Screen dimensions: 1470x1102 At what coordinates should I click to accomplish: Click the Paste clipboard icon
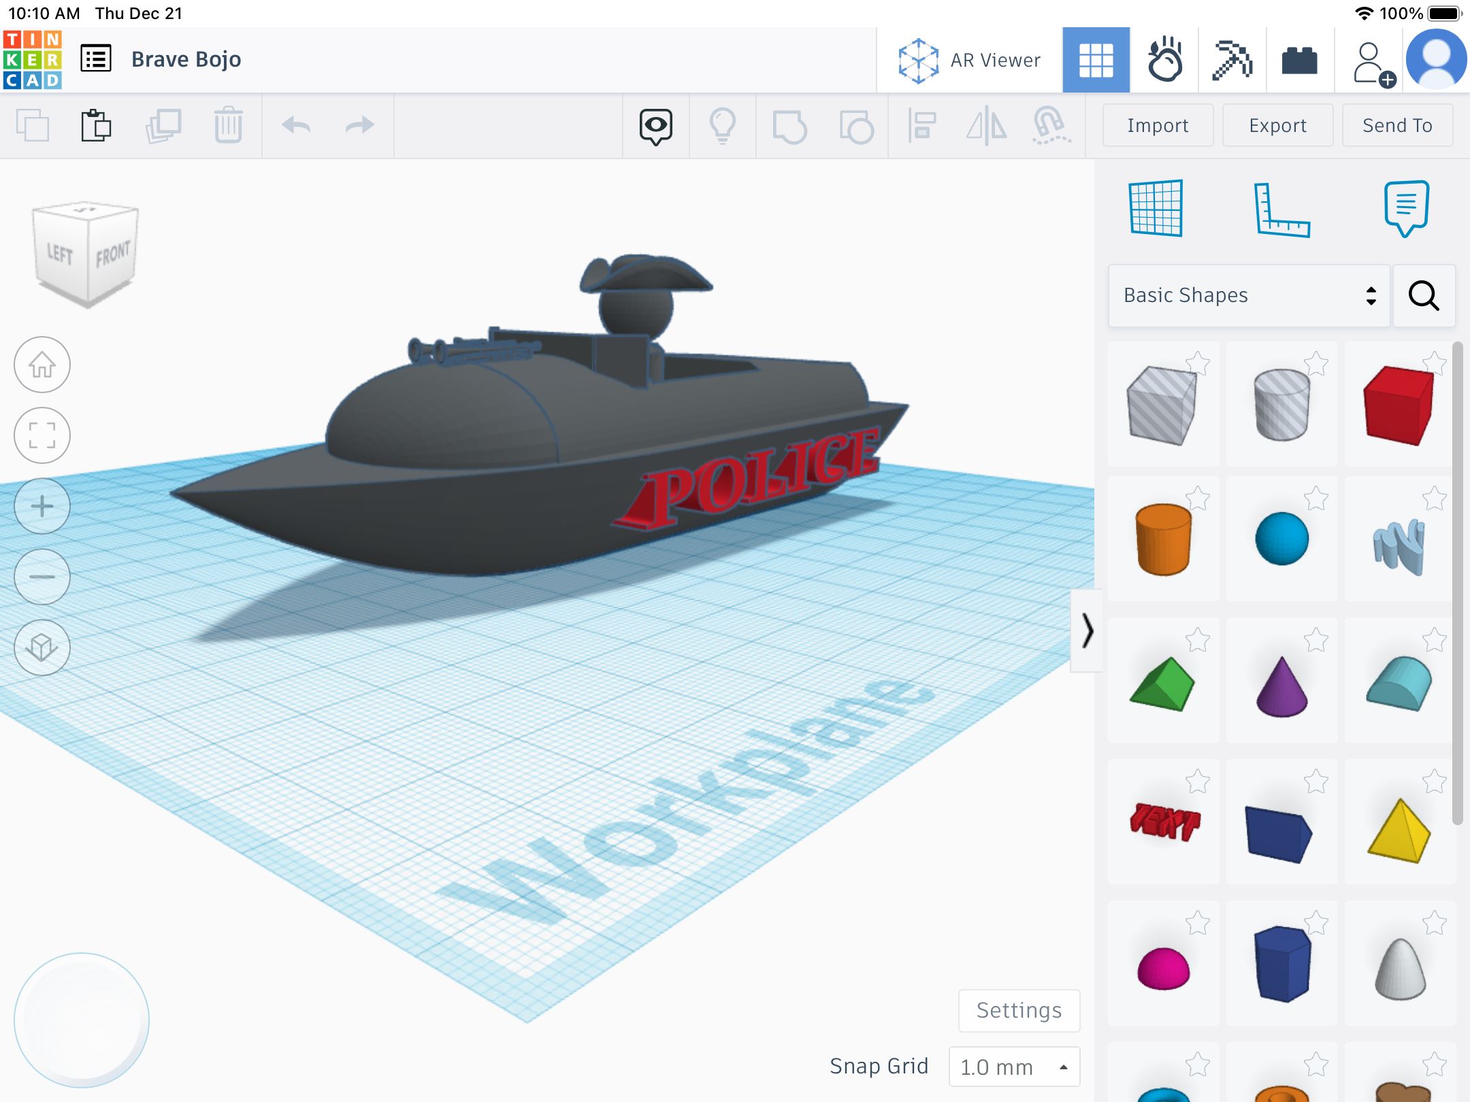tap(96, 126)
